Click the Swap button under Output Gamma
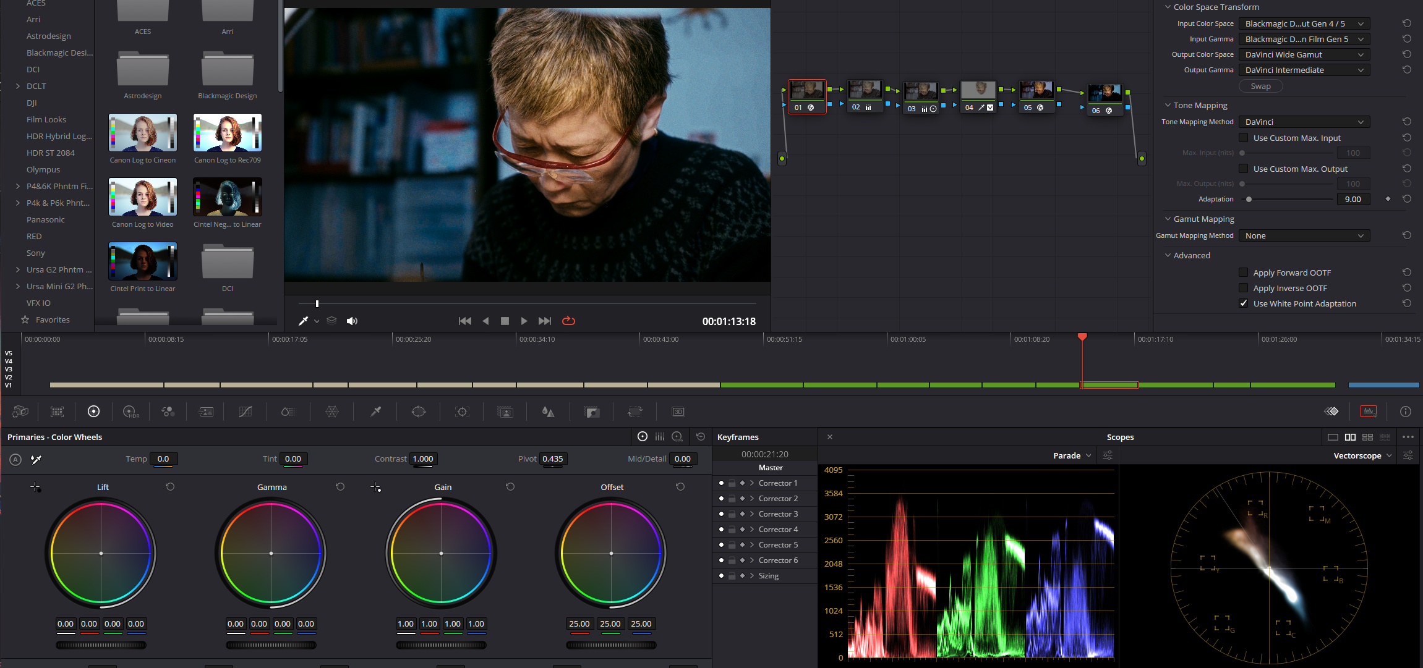 pyautogui.click(x=1261, y=86)
